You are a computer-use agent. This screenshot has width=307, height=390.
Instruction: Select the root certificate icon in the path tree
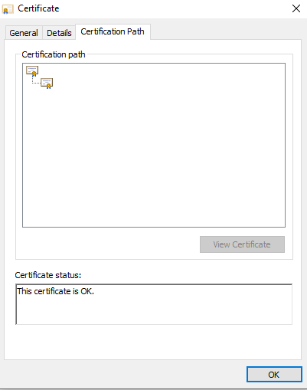(32, 71)
